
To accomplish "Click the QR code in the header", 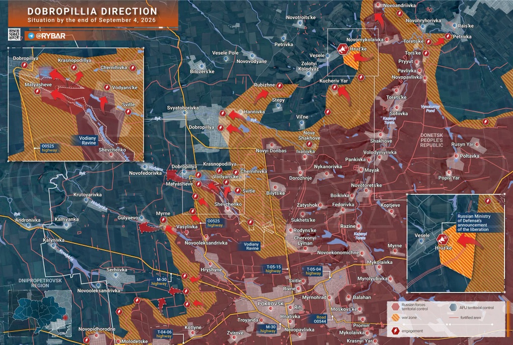I will [x=14, y=35].
